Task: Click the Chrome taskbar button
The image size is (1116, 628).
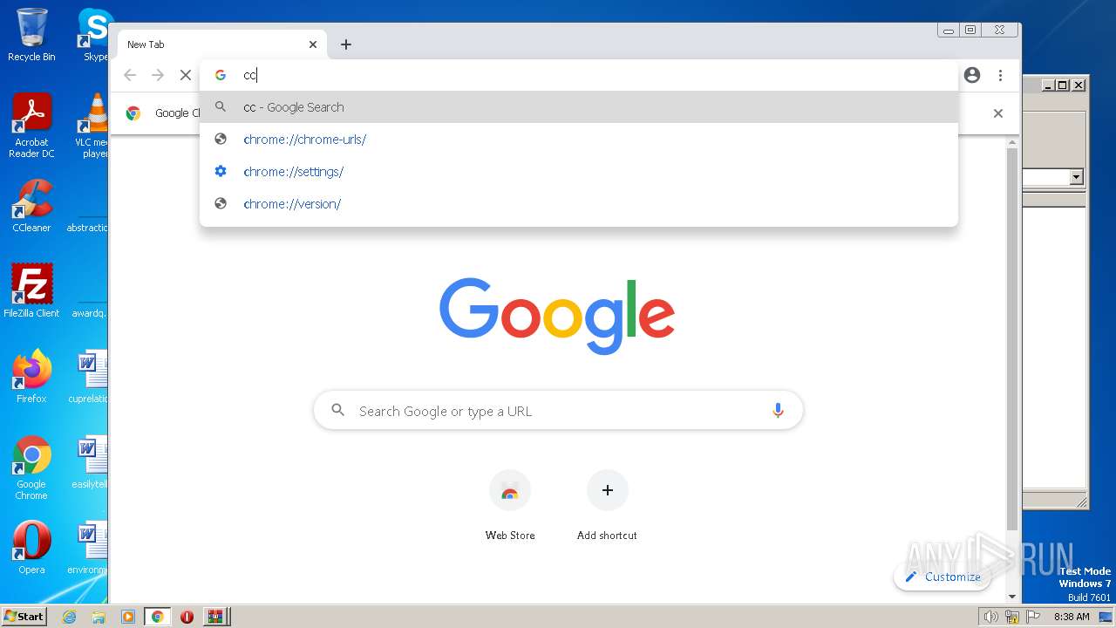Action: (157, 617)
